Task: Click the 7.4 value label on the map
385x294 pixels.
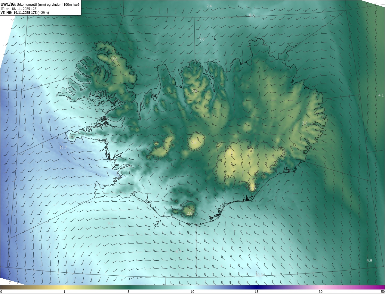Action: click(x=209, y=6)
